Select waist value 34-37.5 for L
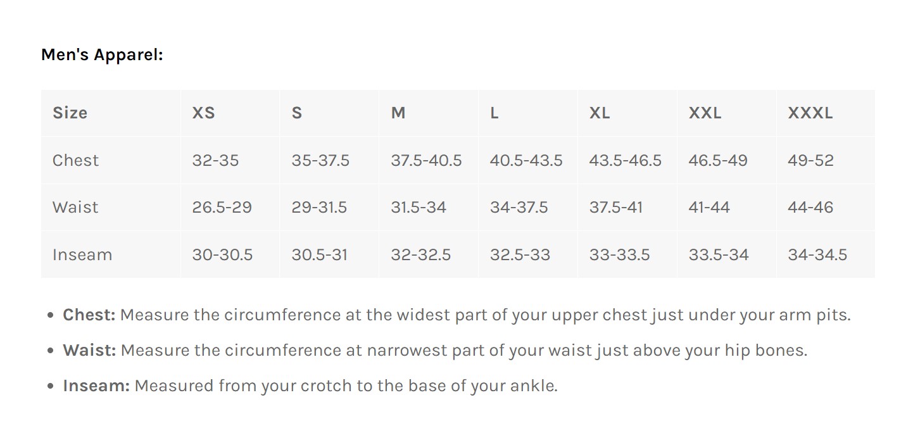This screenshot has width=913, height=445. [x=519, y=208]
